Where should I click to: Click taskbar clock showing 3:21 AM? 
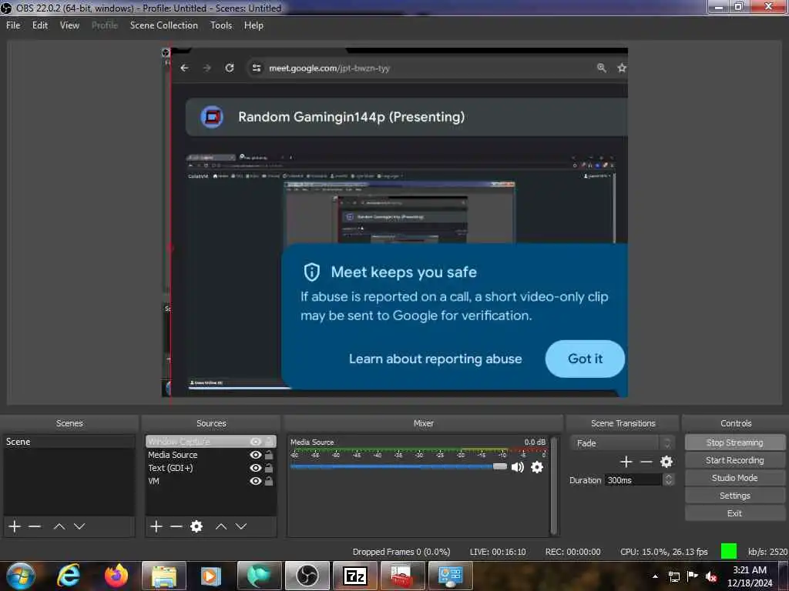coord(749,576)
